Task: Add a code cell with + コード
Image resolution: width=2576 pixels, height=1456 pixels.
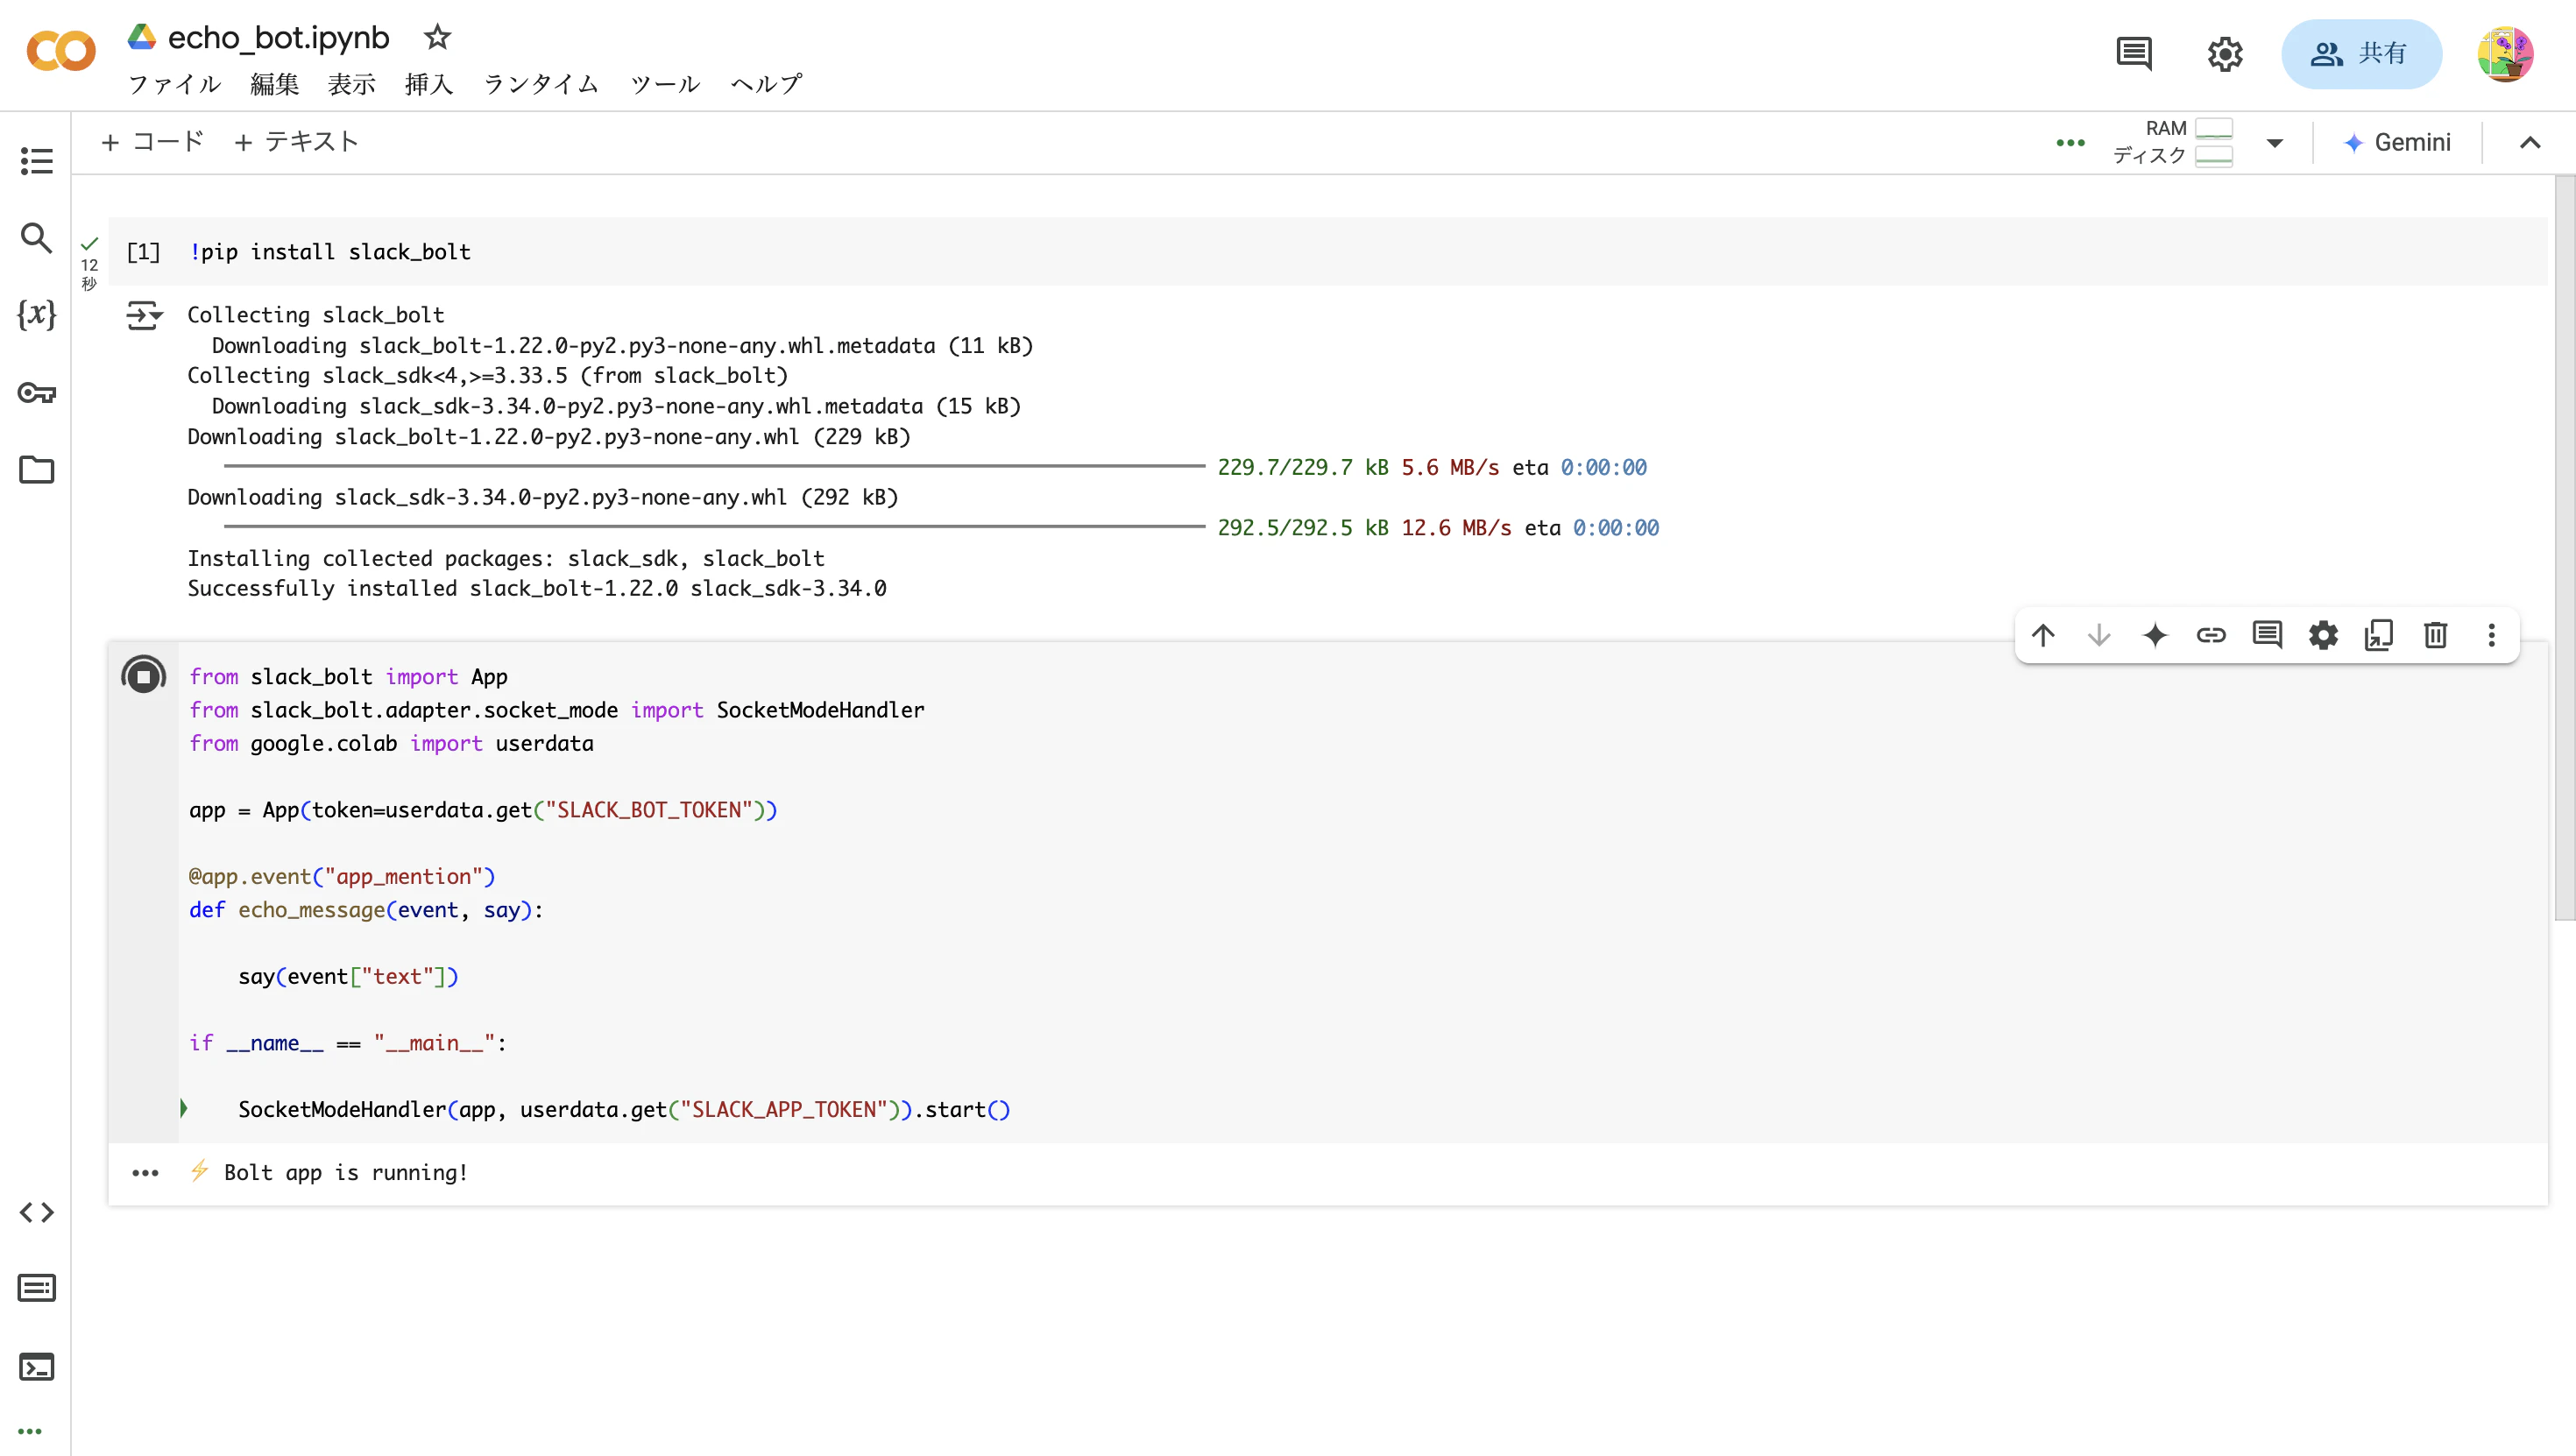Action: (153, 142)
